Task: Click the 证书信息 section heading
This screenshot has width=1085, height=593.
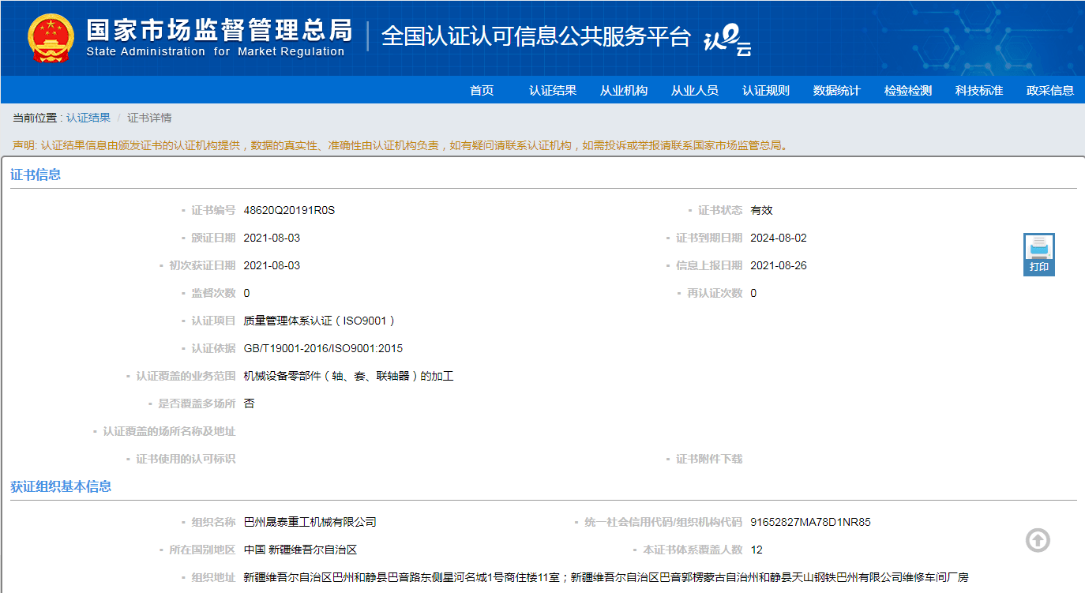Action: [x=36, y=175]
